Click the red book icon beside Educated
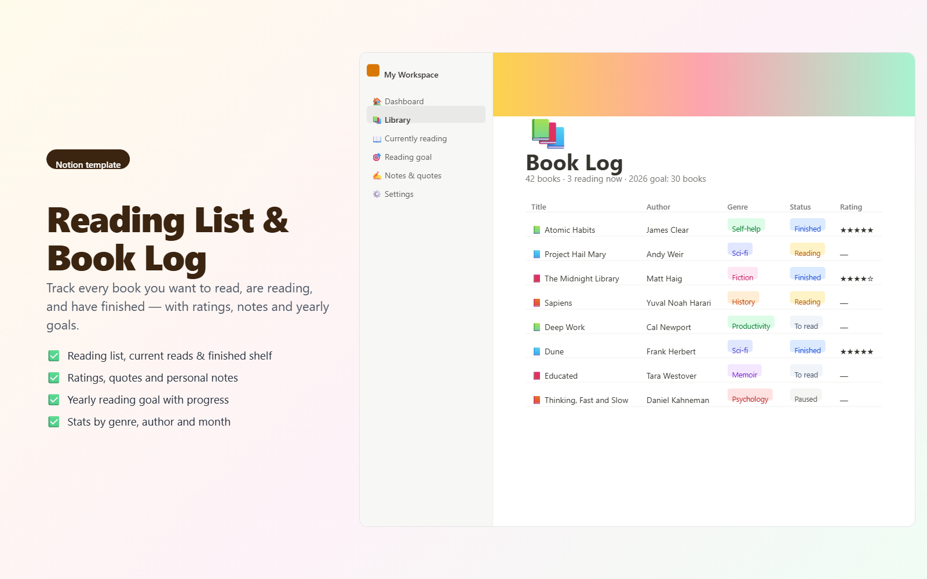Image resolution: width=927 pixels, height=579 pixels. (x=537, y=376)
